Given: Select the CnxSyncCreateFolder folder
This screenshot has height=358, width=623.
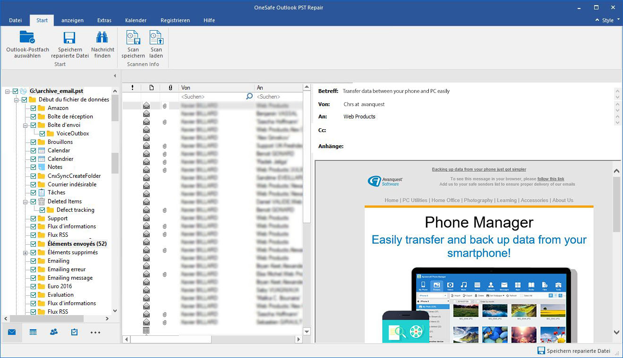Looking at the screenshot, I should pos(74,176).
